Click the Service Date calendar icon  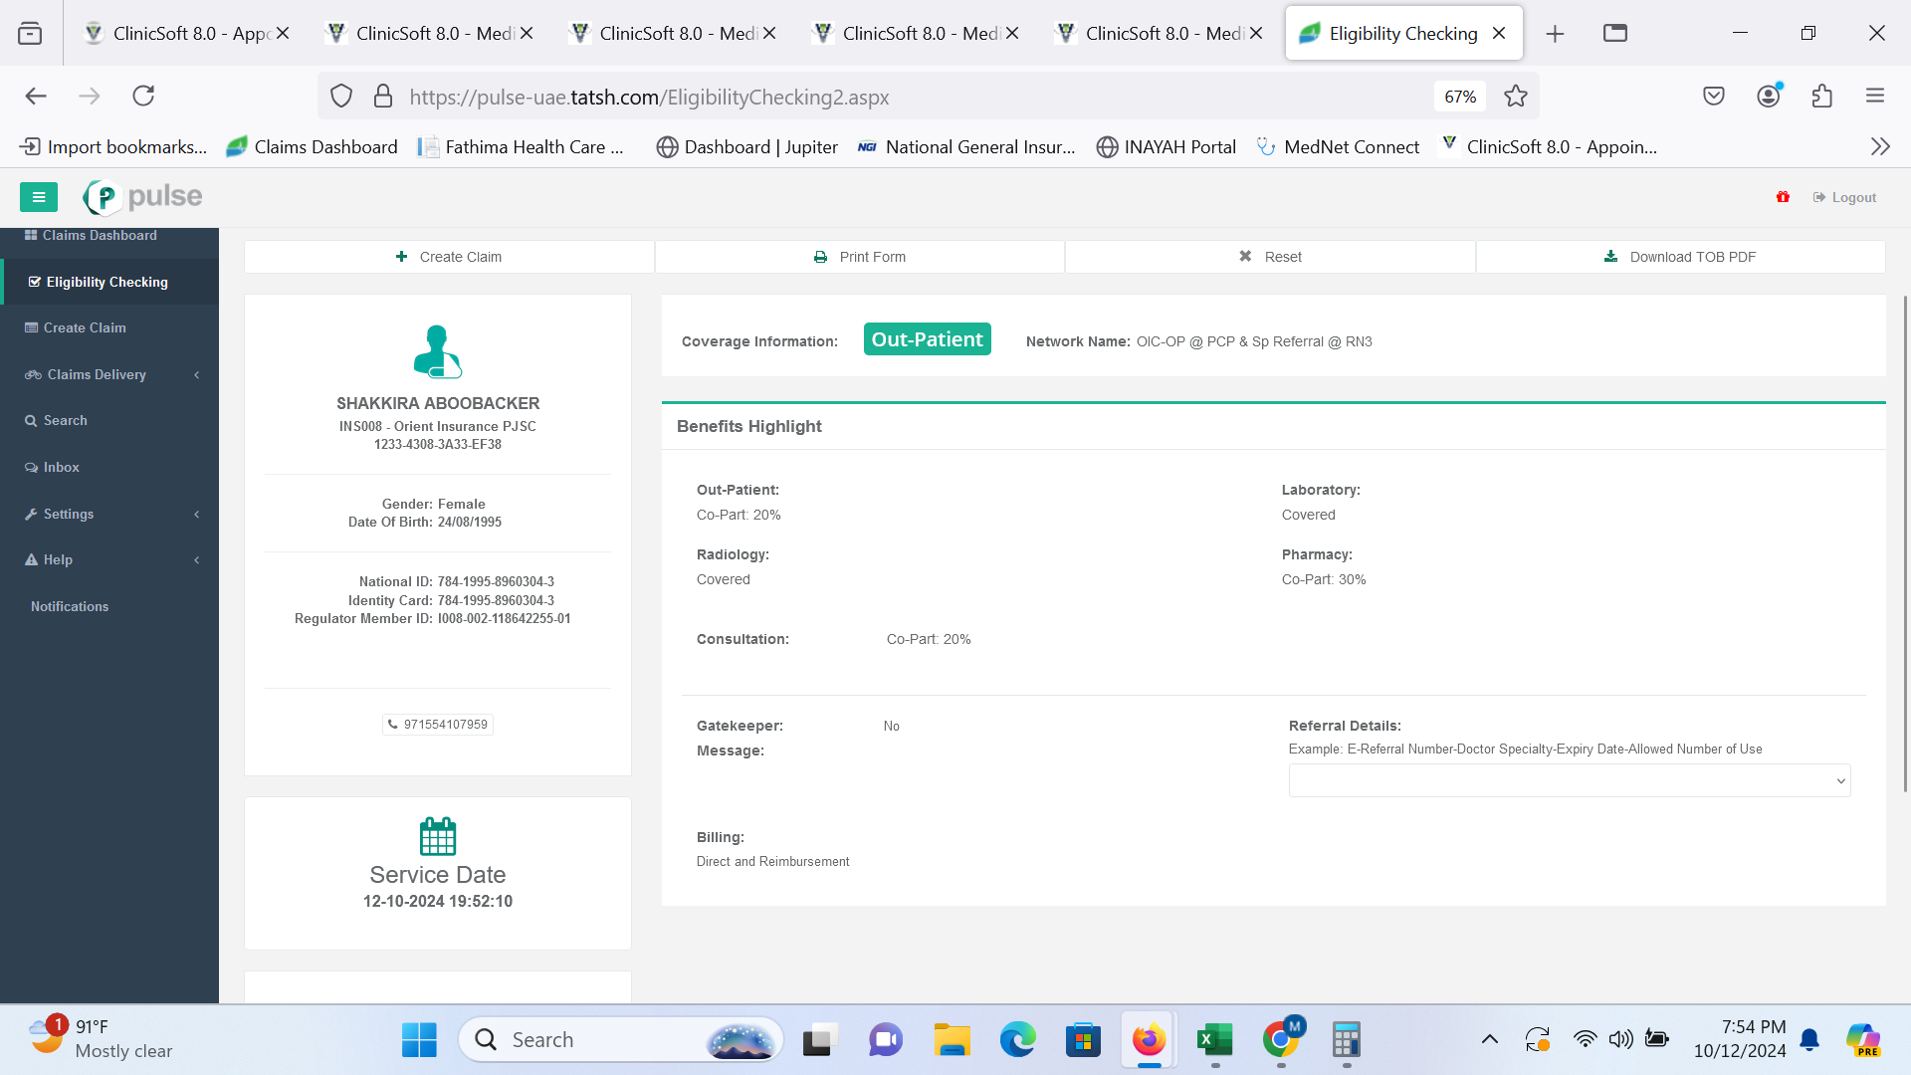point(438,836)
